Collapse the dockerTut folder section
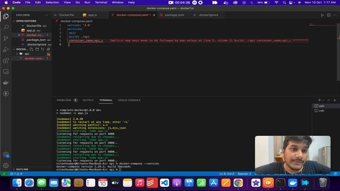This screenshot has height=191, width=340. coord(20,49)
